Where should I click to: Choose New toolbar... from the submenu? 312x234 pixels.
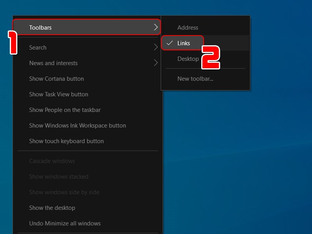(x=195, y=79)
